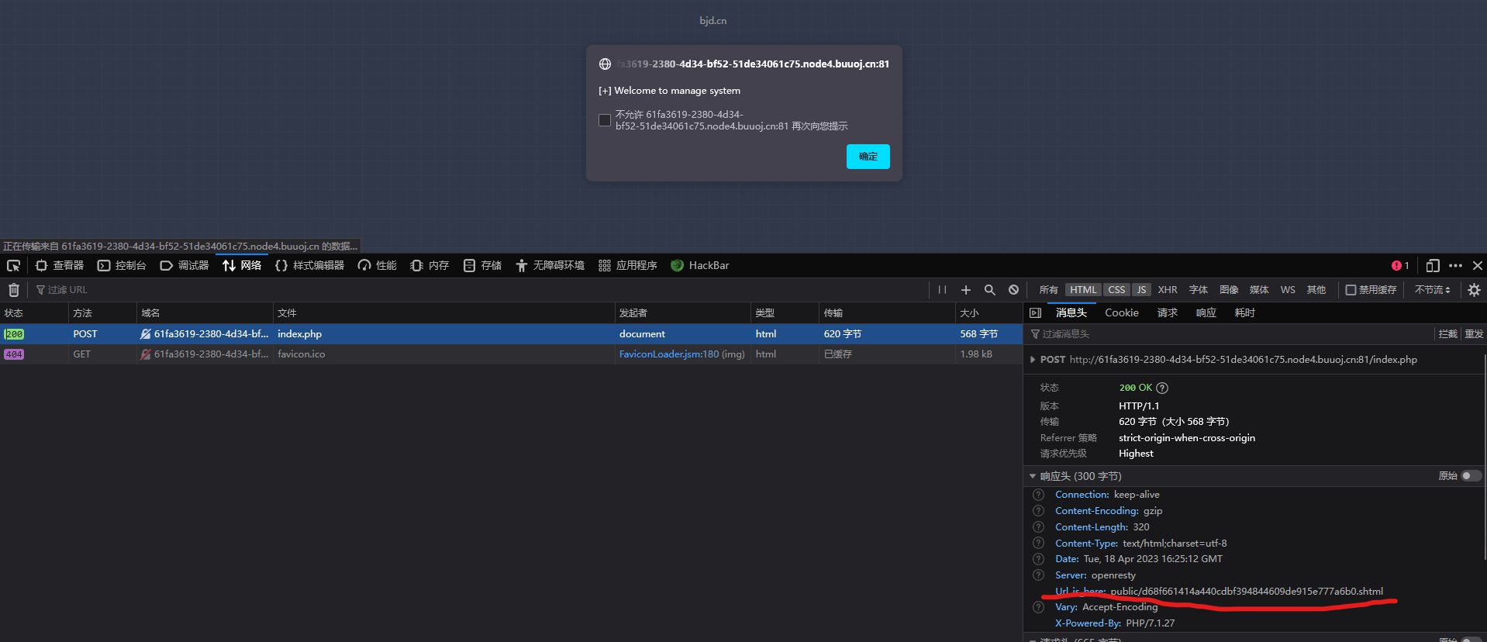Click the PHP/7.1.27 X-Powered-By value

pyautogui.click(x=1151, y=623)
